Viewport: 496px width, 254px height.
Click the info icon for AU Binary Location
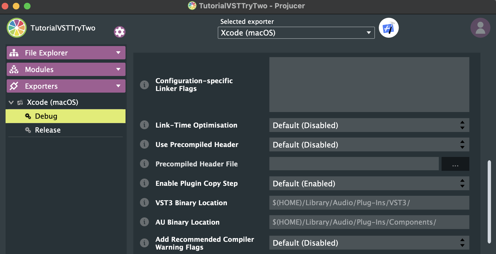(x=144, y=222)
